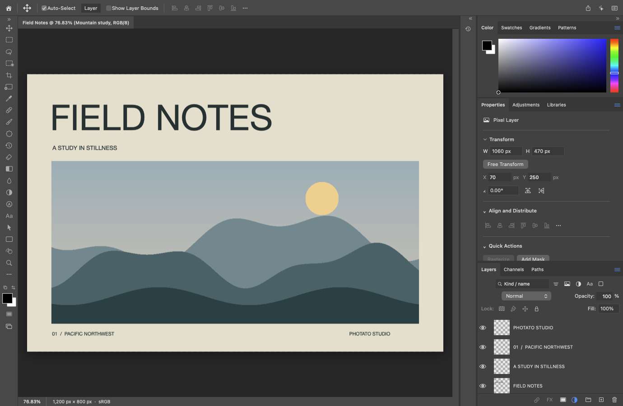Choose the Brush tool

coord(9,122)
